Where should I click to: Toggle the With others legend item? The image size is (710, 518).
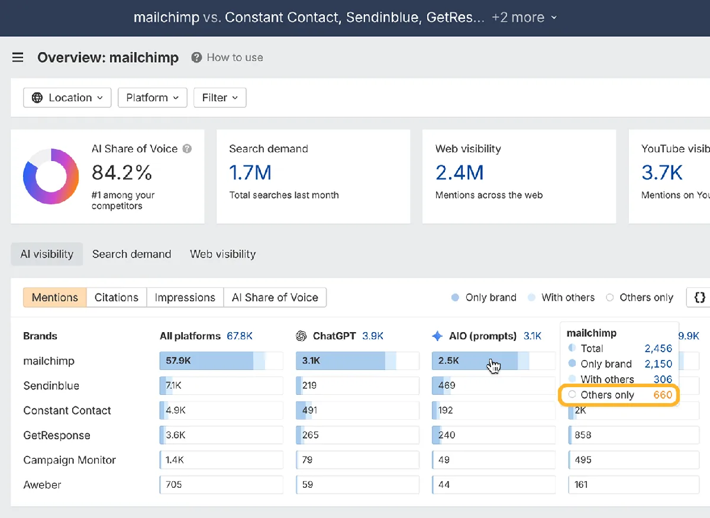pyautogui.click(x=561, y=297)
